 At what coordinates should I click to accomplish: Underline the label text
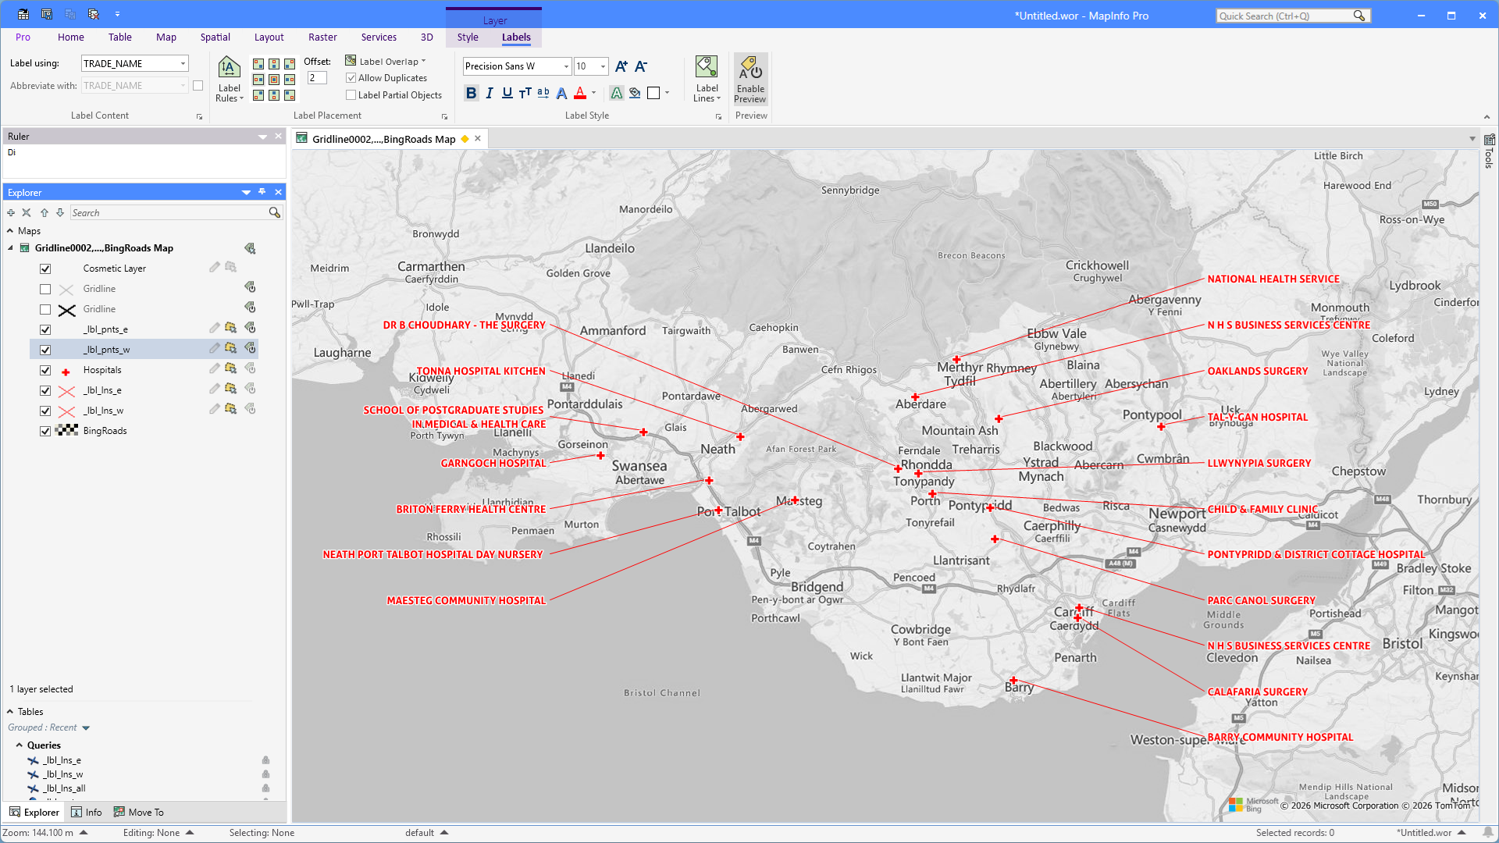[x=507, y=94]
